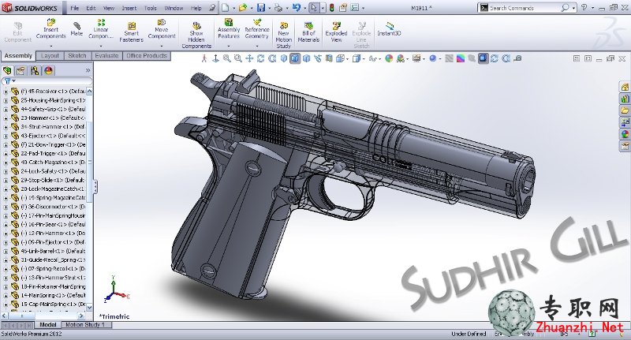631x340 pixels.
Task: Toggle Instant3D mode
Action: point(389,29)
